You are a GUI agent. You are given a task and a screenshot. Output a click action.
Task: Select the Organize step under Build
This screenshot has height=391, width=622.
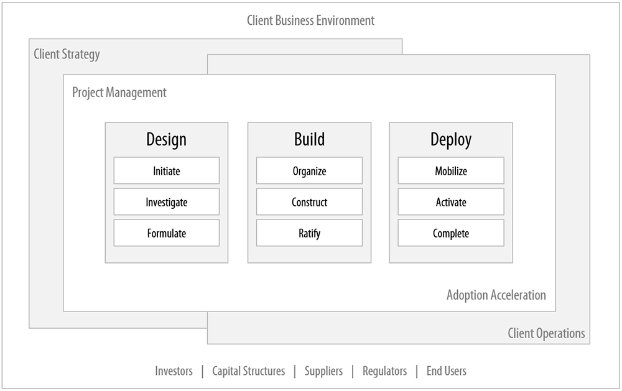[x=309, y=170]
